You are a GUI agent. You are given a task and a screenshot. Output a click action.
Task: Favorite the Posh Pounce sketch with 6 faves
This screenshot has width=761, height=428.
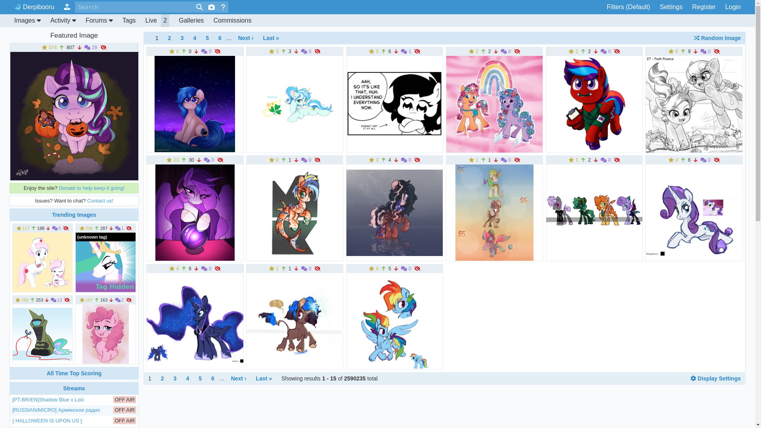click(x=671, y=52)
